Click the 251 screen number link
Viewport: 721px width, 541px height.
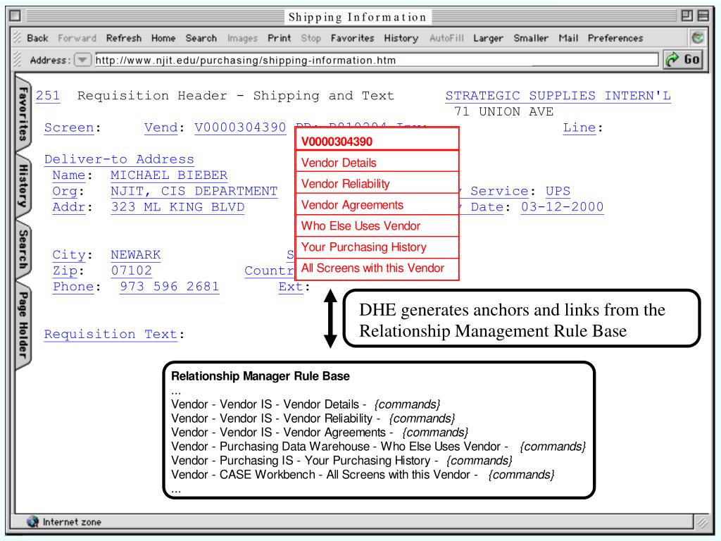[x=48, y=96]
